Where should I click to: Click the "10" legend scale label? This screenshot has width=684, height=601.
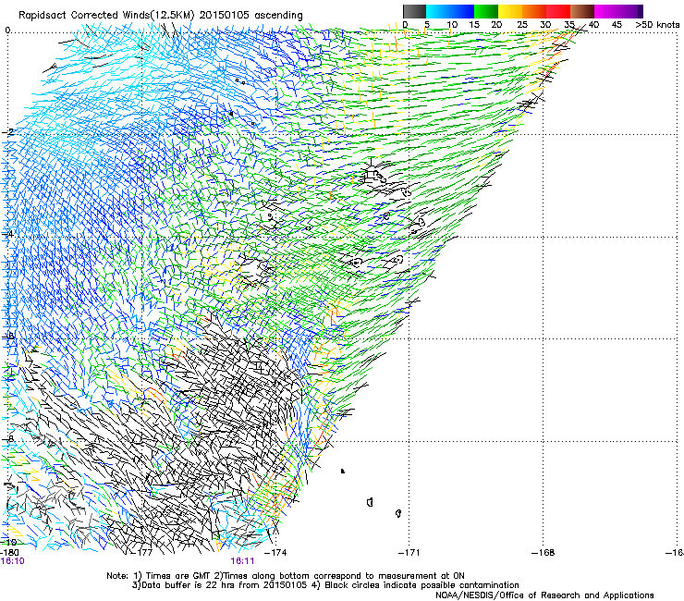[452, 25]
